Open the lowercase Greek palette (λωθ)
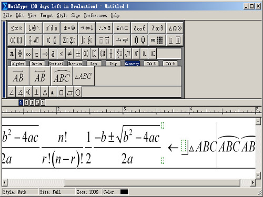Image resolution: width=263 pixels, height=197 pixels. coord(157,28)
